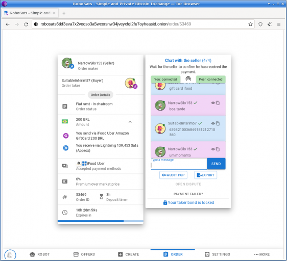
Task: Toggle PGP view on 'boa tarde' message
Action: (x=213, y=103)
